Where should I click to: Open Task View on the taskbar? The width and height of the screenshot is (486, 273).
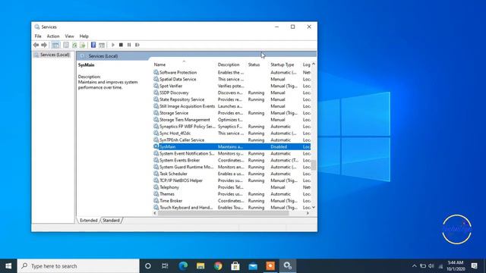[x=165, y=266]
